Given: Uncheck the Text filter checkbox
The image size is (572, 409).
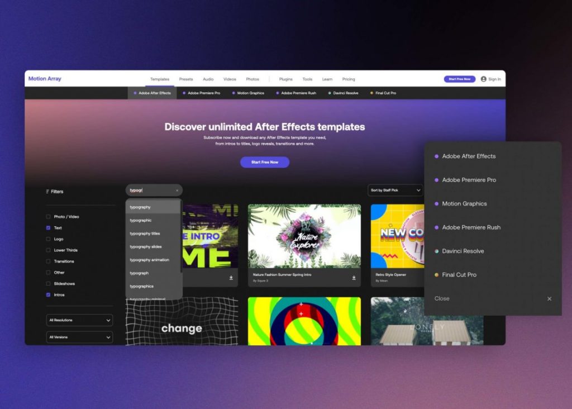Looking at the screenshot, I should [x=49, y=228].
